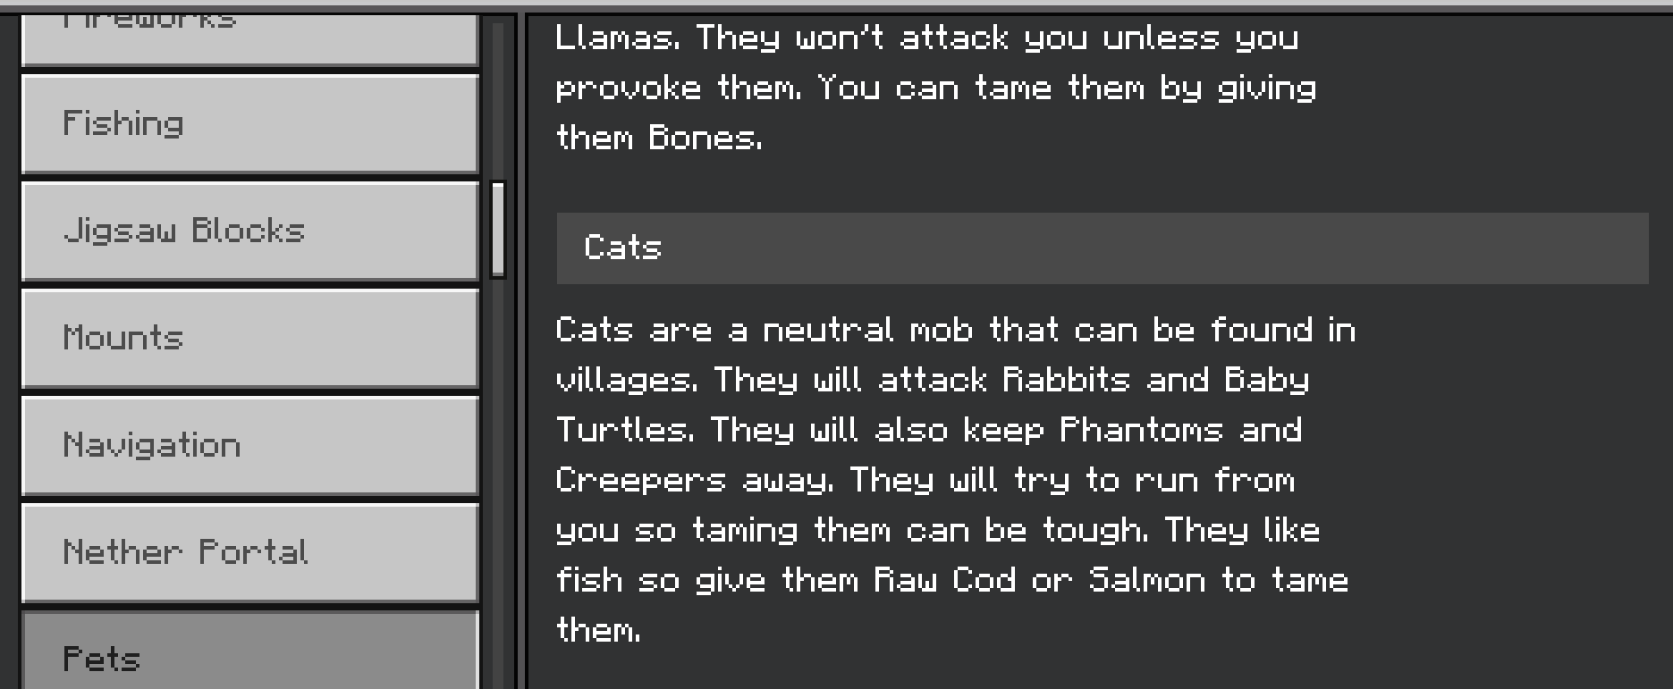
Task: Click the word "Creepers" in the Cats description
Action: (640, 481)
